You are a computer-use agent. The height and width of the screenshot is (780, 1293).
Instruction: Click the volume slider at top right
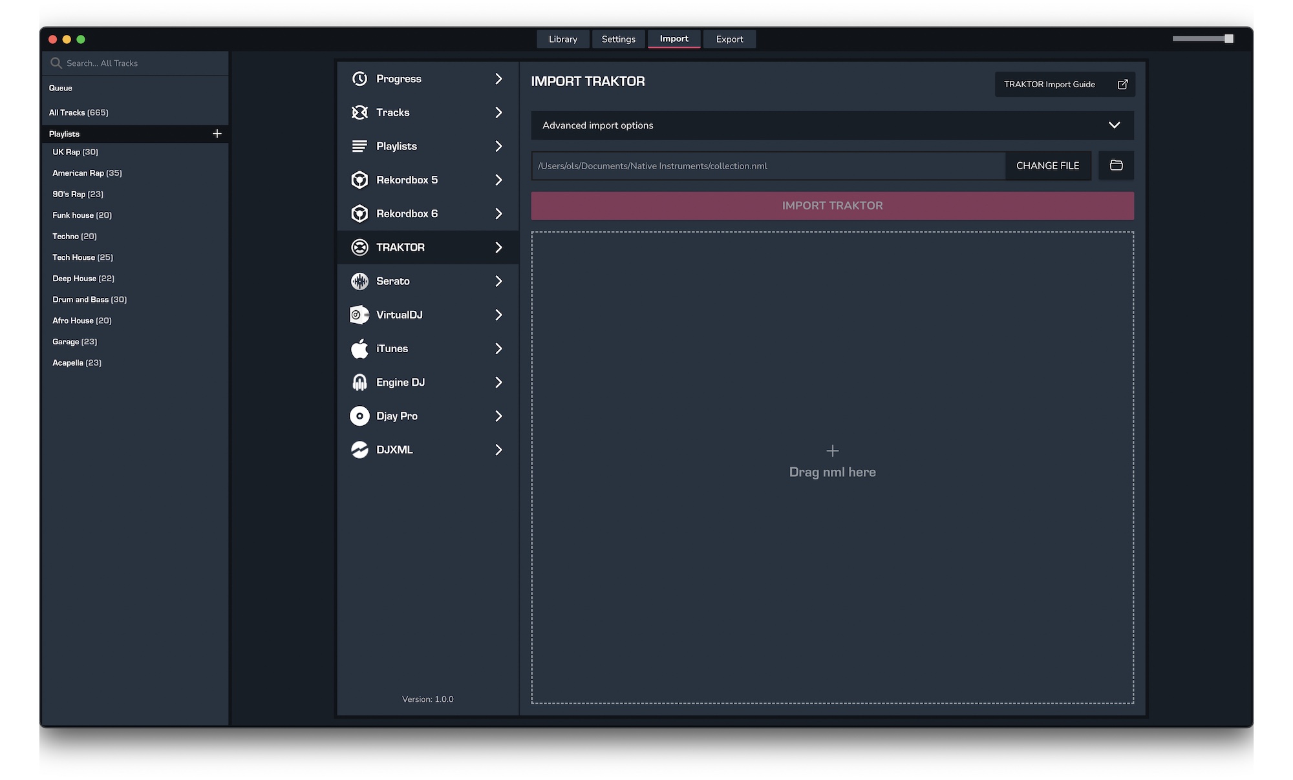tap(1202, 39)
